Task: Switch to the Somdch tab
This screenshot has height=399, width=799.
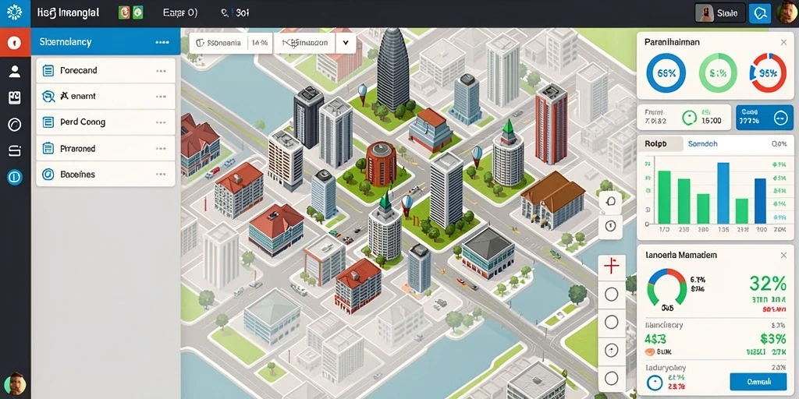Action: point(703,144)
